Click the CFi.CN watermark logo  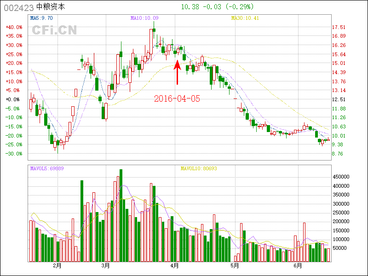pos(54,30)
